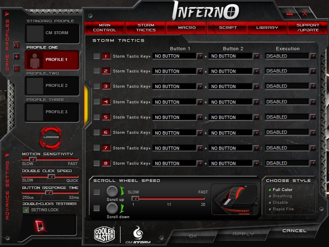
Task: Open Button 2 dropdown for Storm Tactic 6
Action: tap(256, 133)
